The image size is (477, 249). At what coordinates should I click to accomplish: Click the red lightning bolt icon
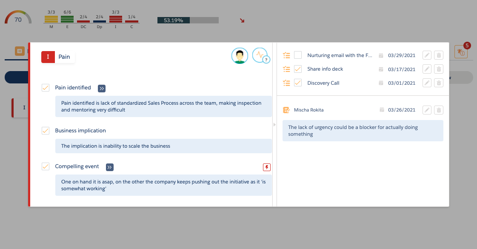(x=267, y=167)
